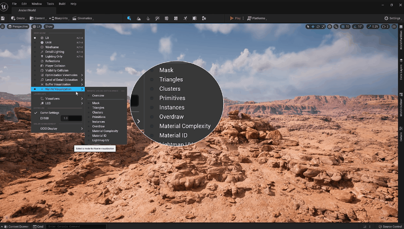The width and height of the screenshot is (404, 229).
Task: Select the Foliage mode icon
Action: (x=148, y=18)
